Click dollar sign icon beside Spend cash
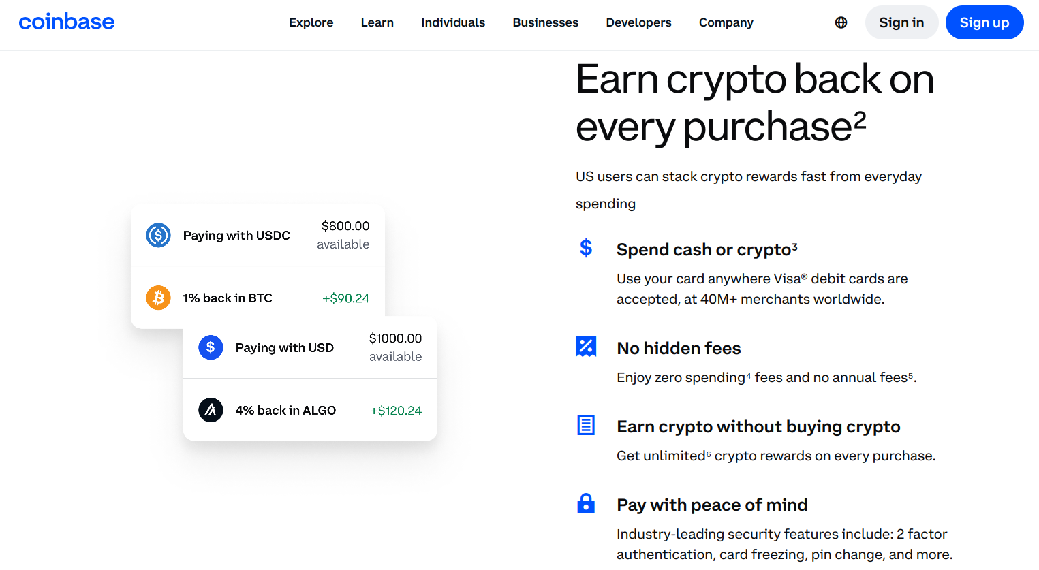The image size is (1039, 570). point(586,248)
